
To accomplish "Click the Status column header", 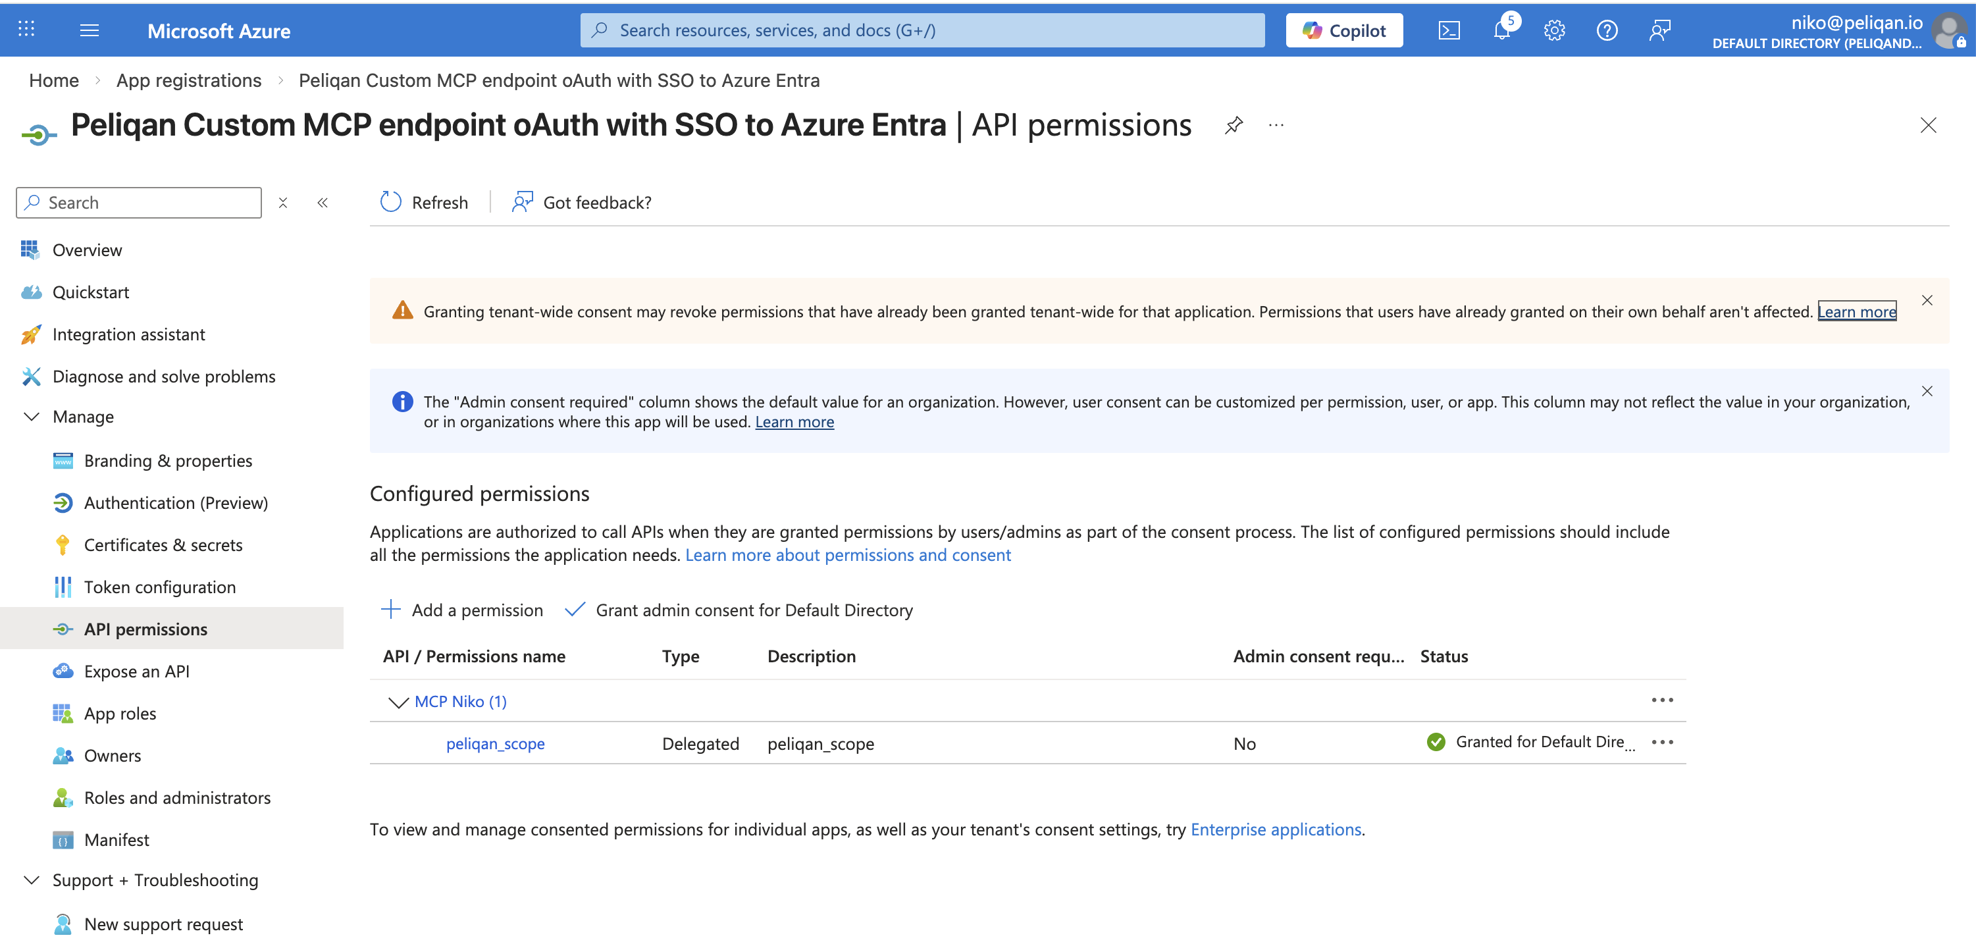I will pos(1444,656).
